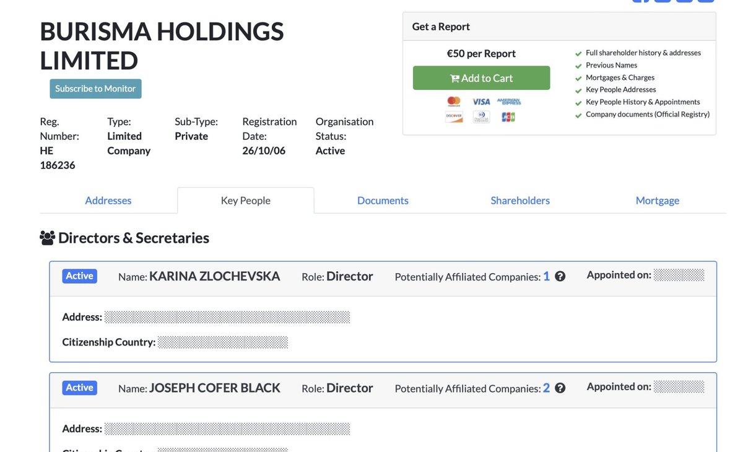
Task: Click the Directors & Secretaries people icon
Action: pos(47,238)
